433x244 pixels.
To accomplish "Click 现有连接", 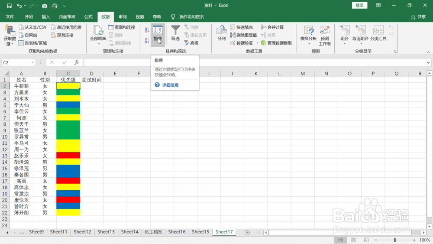I will (62, 35).
